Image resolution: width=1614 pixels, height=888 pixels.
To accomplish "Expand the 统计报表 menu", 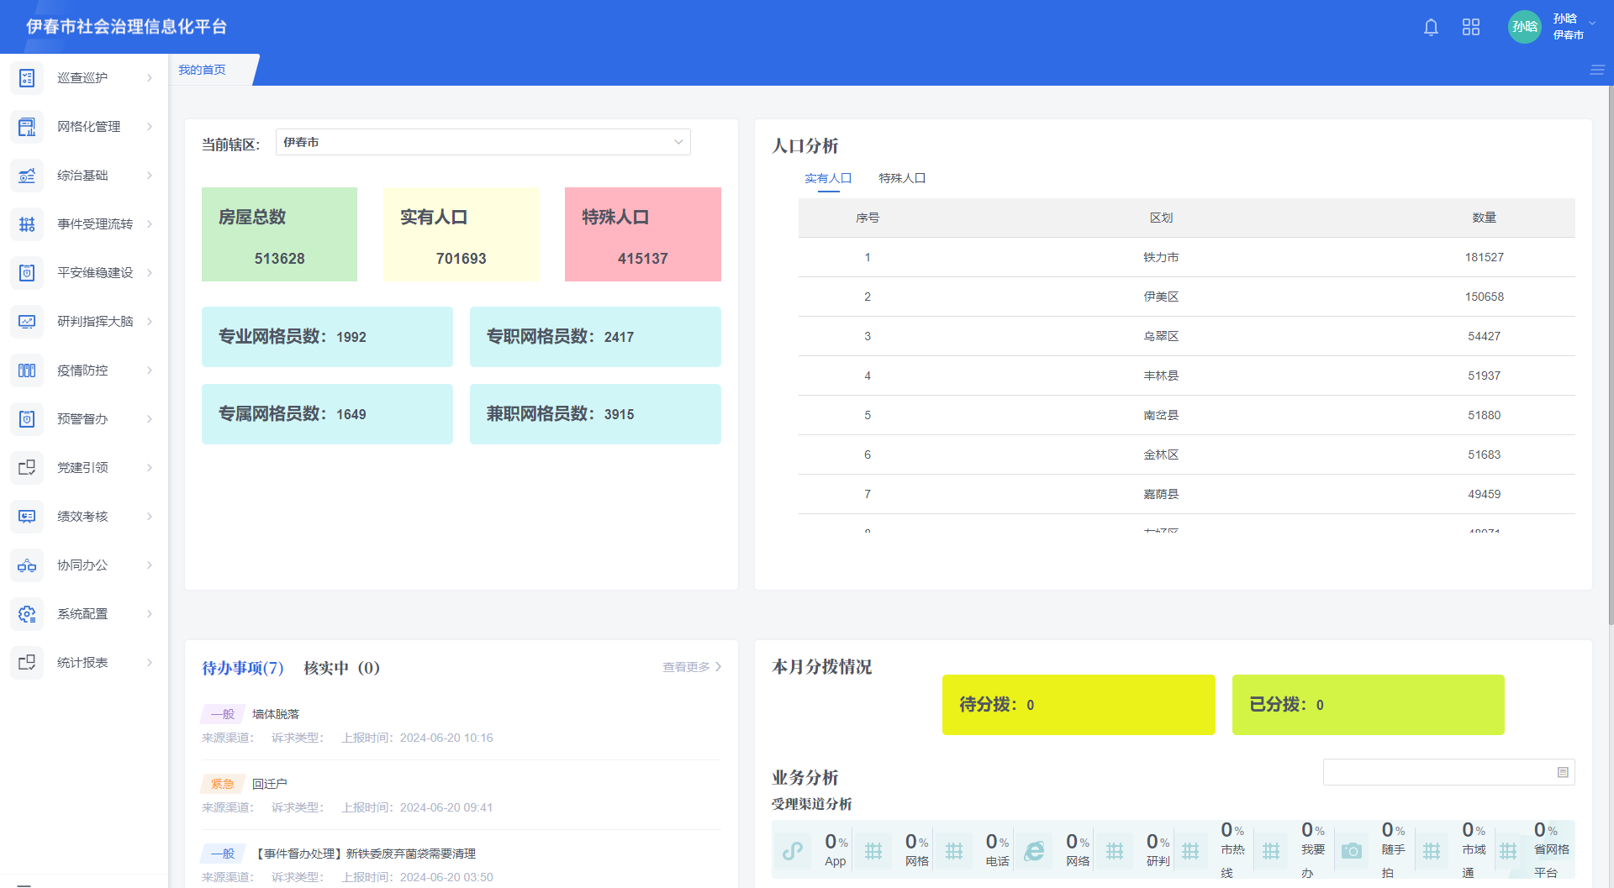I will pyautogui.click(x=82, y=663).
